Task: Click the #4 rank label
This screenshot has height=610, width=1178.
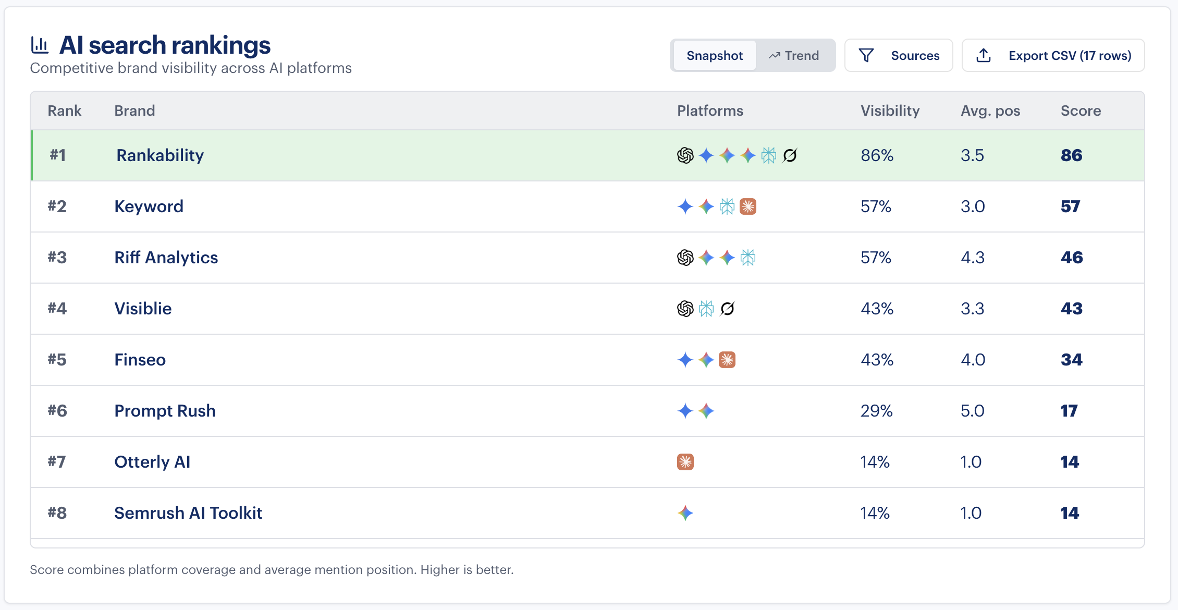Action: point(57,309)
